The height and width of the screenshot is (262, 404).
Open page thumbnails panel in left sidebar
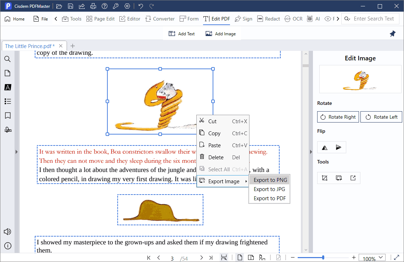(7, 73)
